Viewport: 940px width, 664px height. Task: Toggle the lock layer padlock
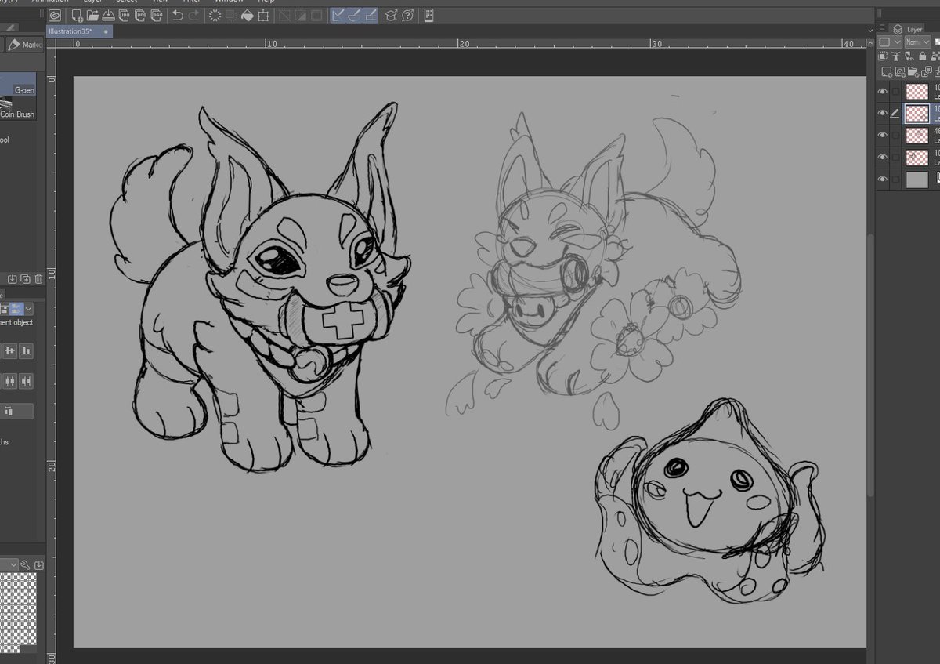pyautogui.click(x=922, y=57)
